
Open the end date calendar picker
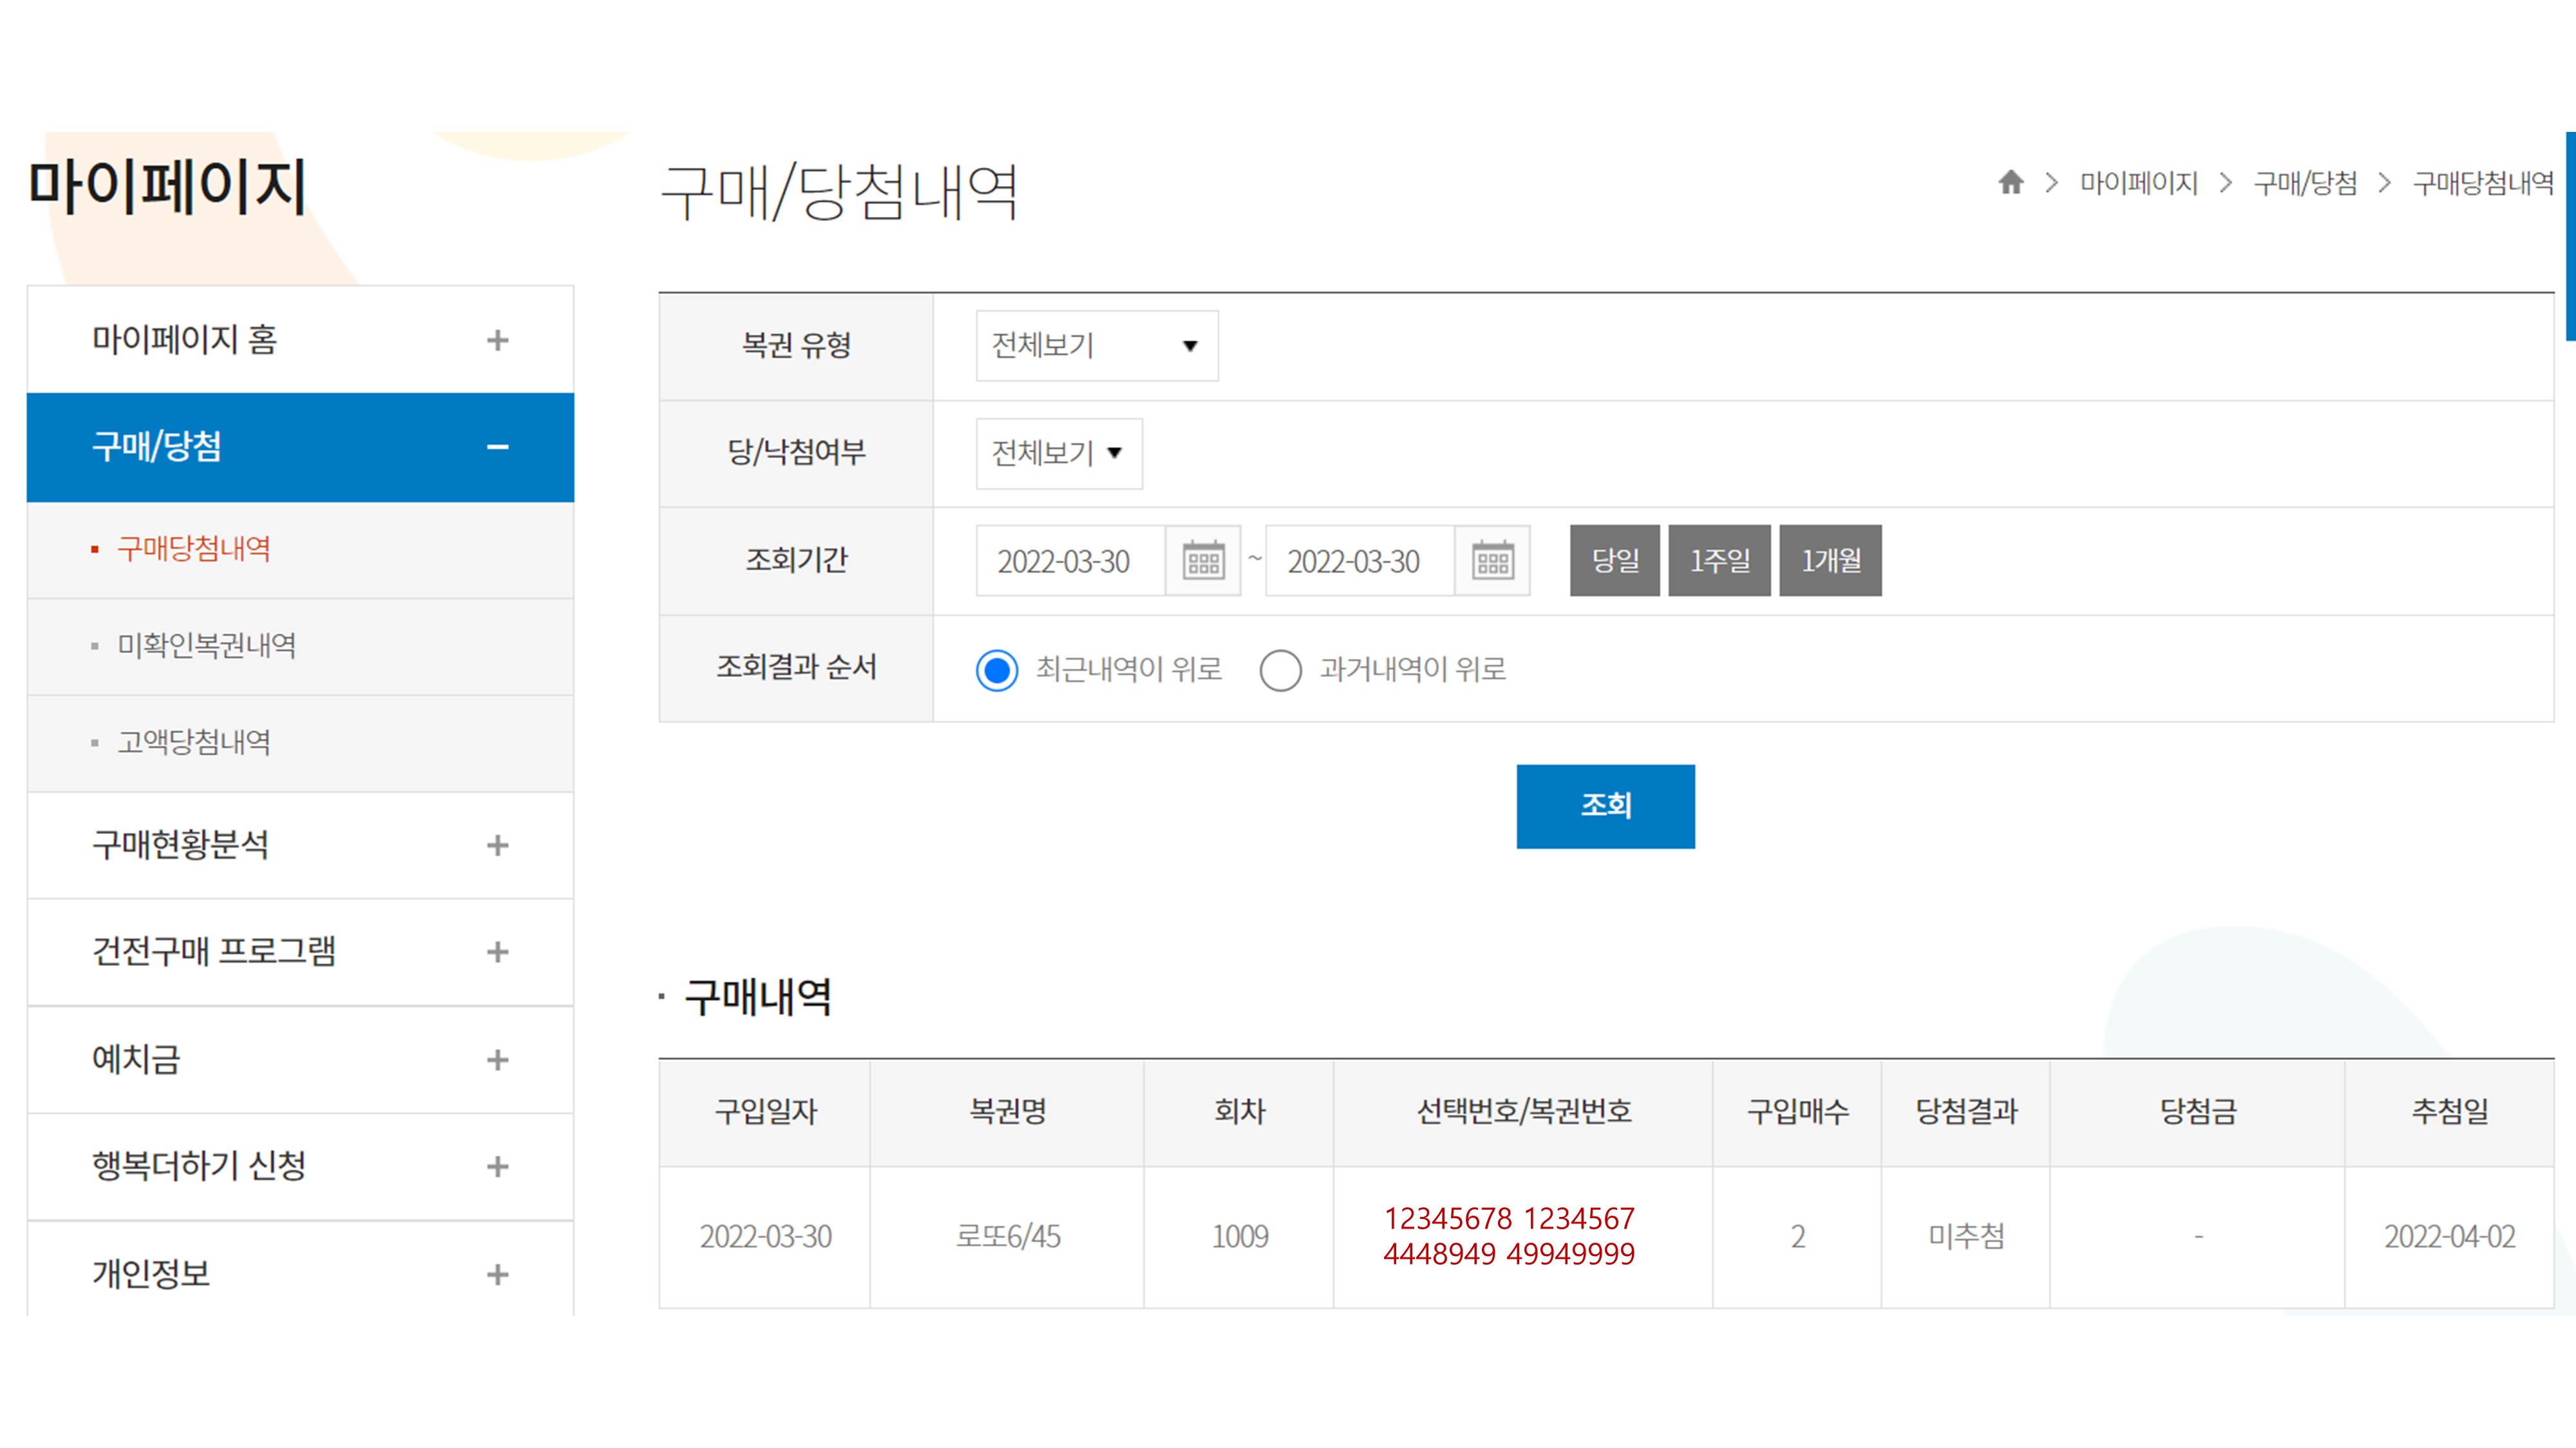click(1492, 561)
